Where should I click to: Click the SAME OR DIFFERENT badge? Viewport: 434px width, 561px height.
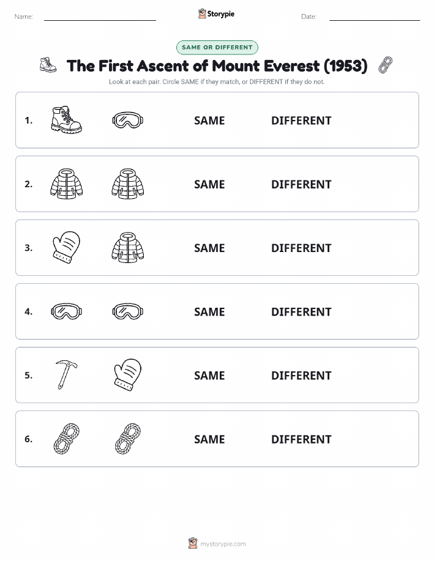(217, 47)
